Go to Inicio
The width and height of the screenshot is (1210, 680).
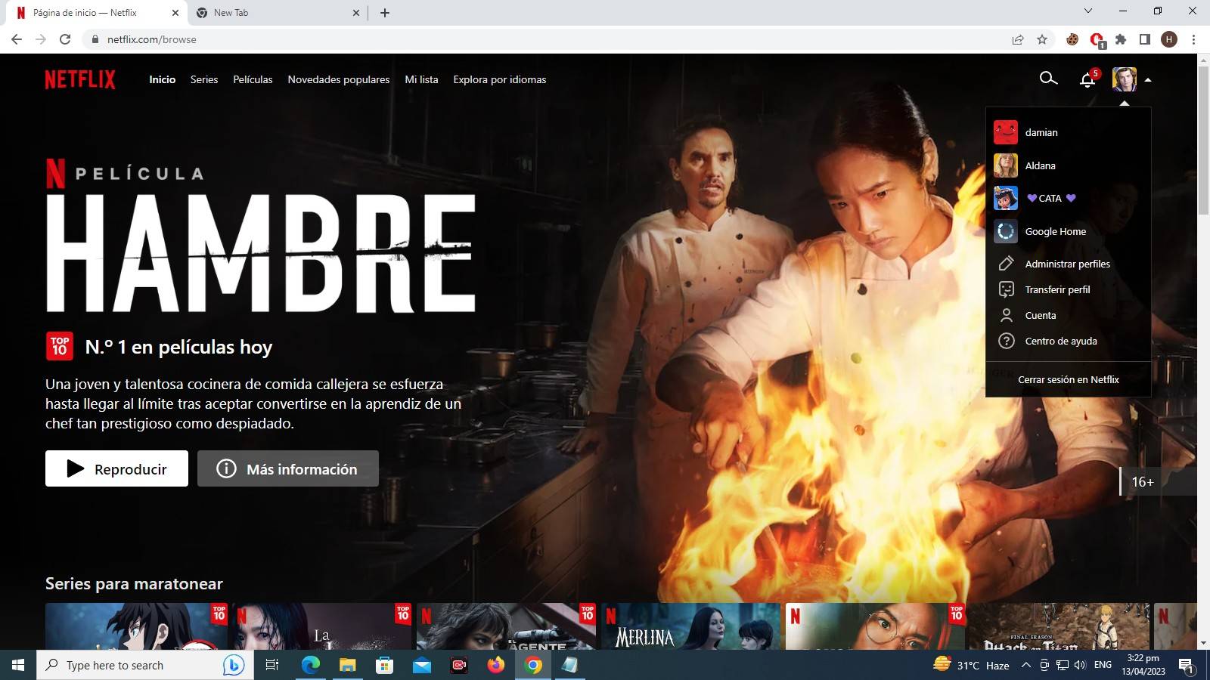tap(162, 79)
